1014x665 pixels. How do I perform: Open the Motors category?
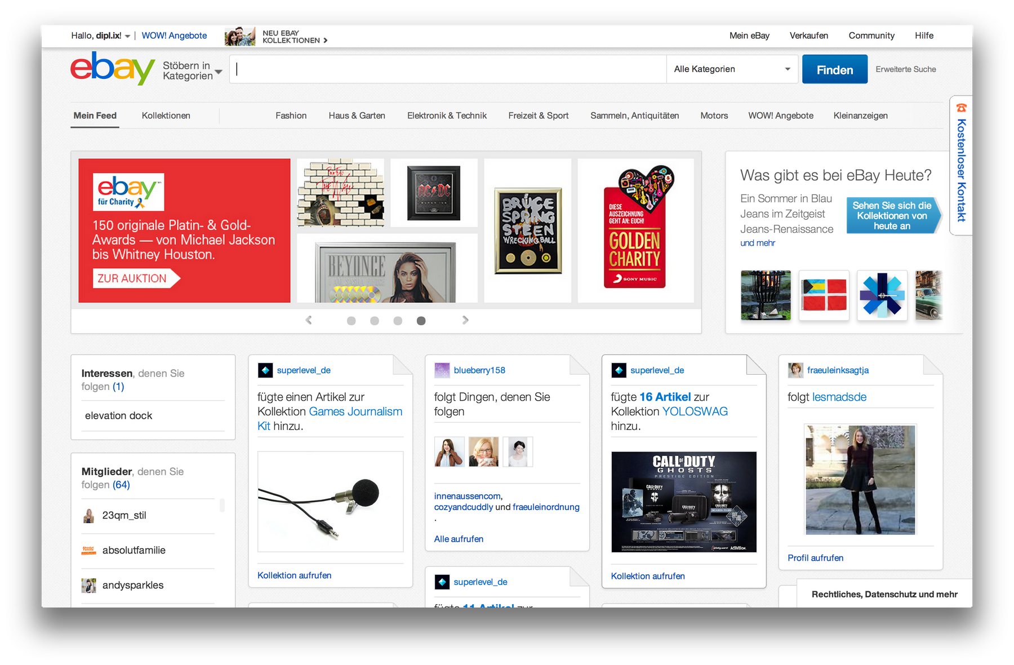[x=714, y=116]
